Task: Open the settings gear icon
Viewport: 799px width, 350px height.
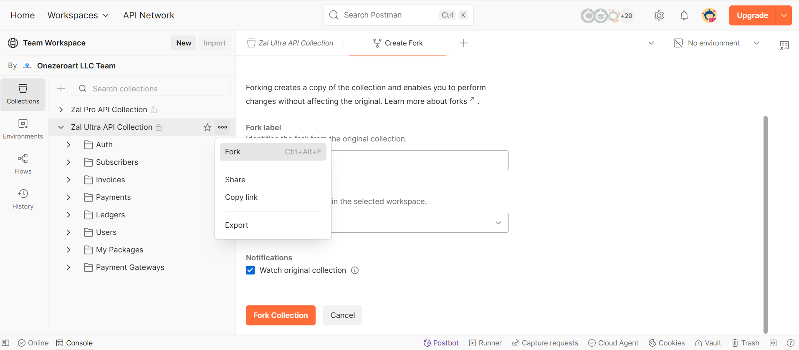Action: click(659, 15)
